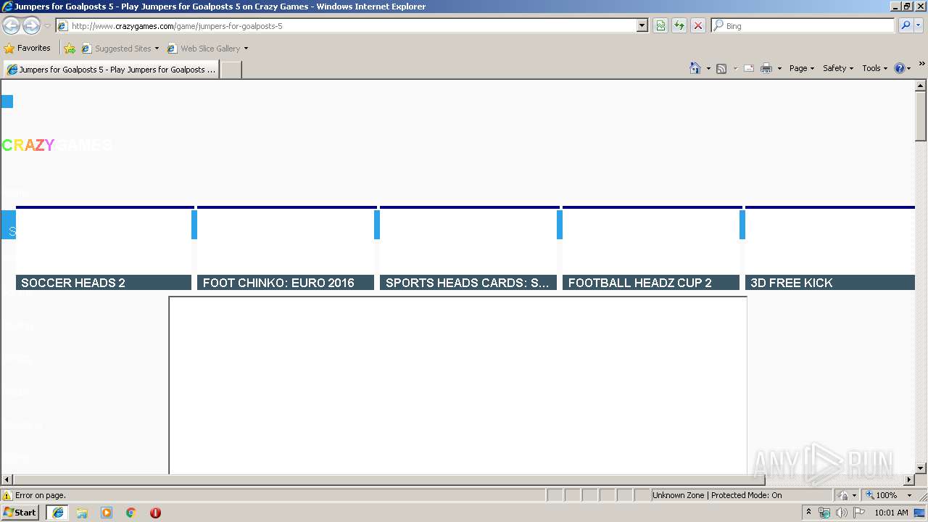Open the search provider dropdown arrow
This screenshot has width=928, height=522.
coord(919,26)
